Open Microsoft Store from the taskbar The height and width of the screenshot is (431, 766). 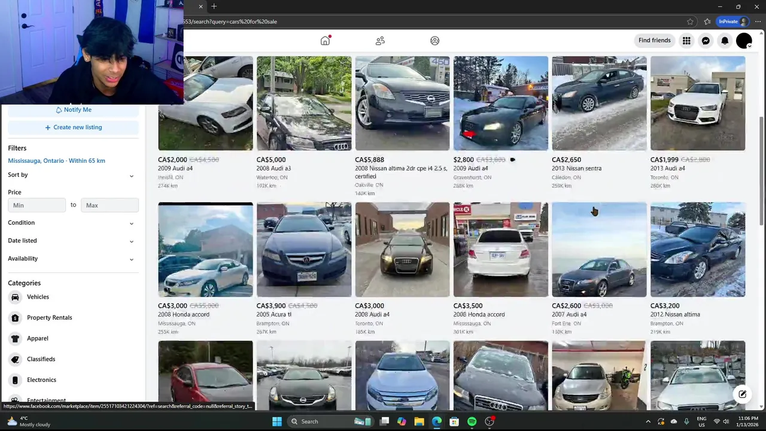click(454, 421)
